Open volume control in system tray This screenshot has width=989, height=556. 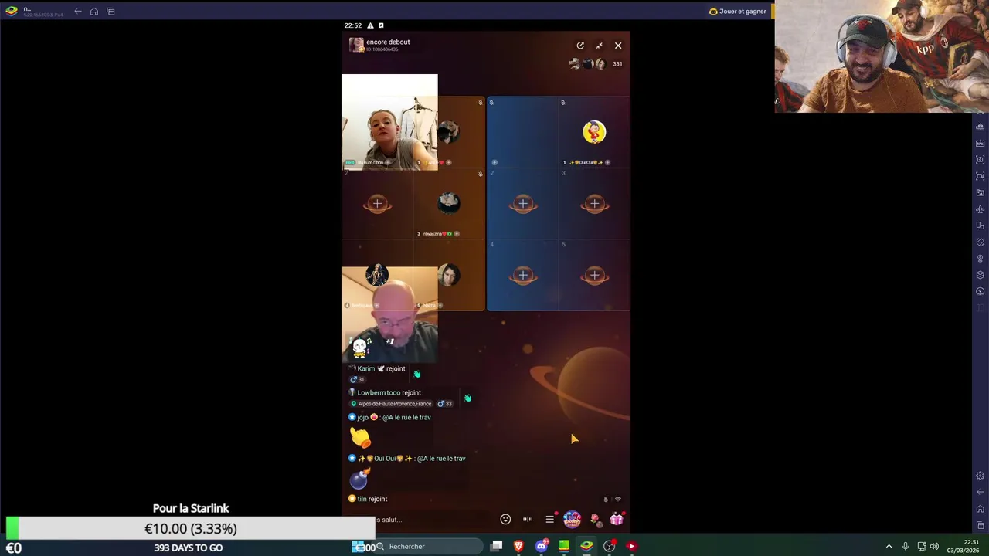[934, 547]
